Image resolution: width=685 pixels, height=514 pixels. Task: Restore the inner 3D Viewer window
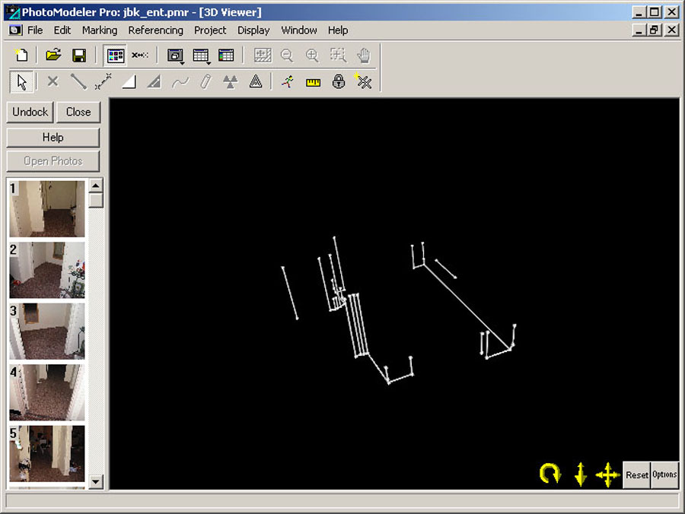(x=654, y=30)
